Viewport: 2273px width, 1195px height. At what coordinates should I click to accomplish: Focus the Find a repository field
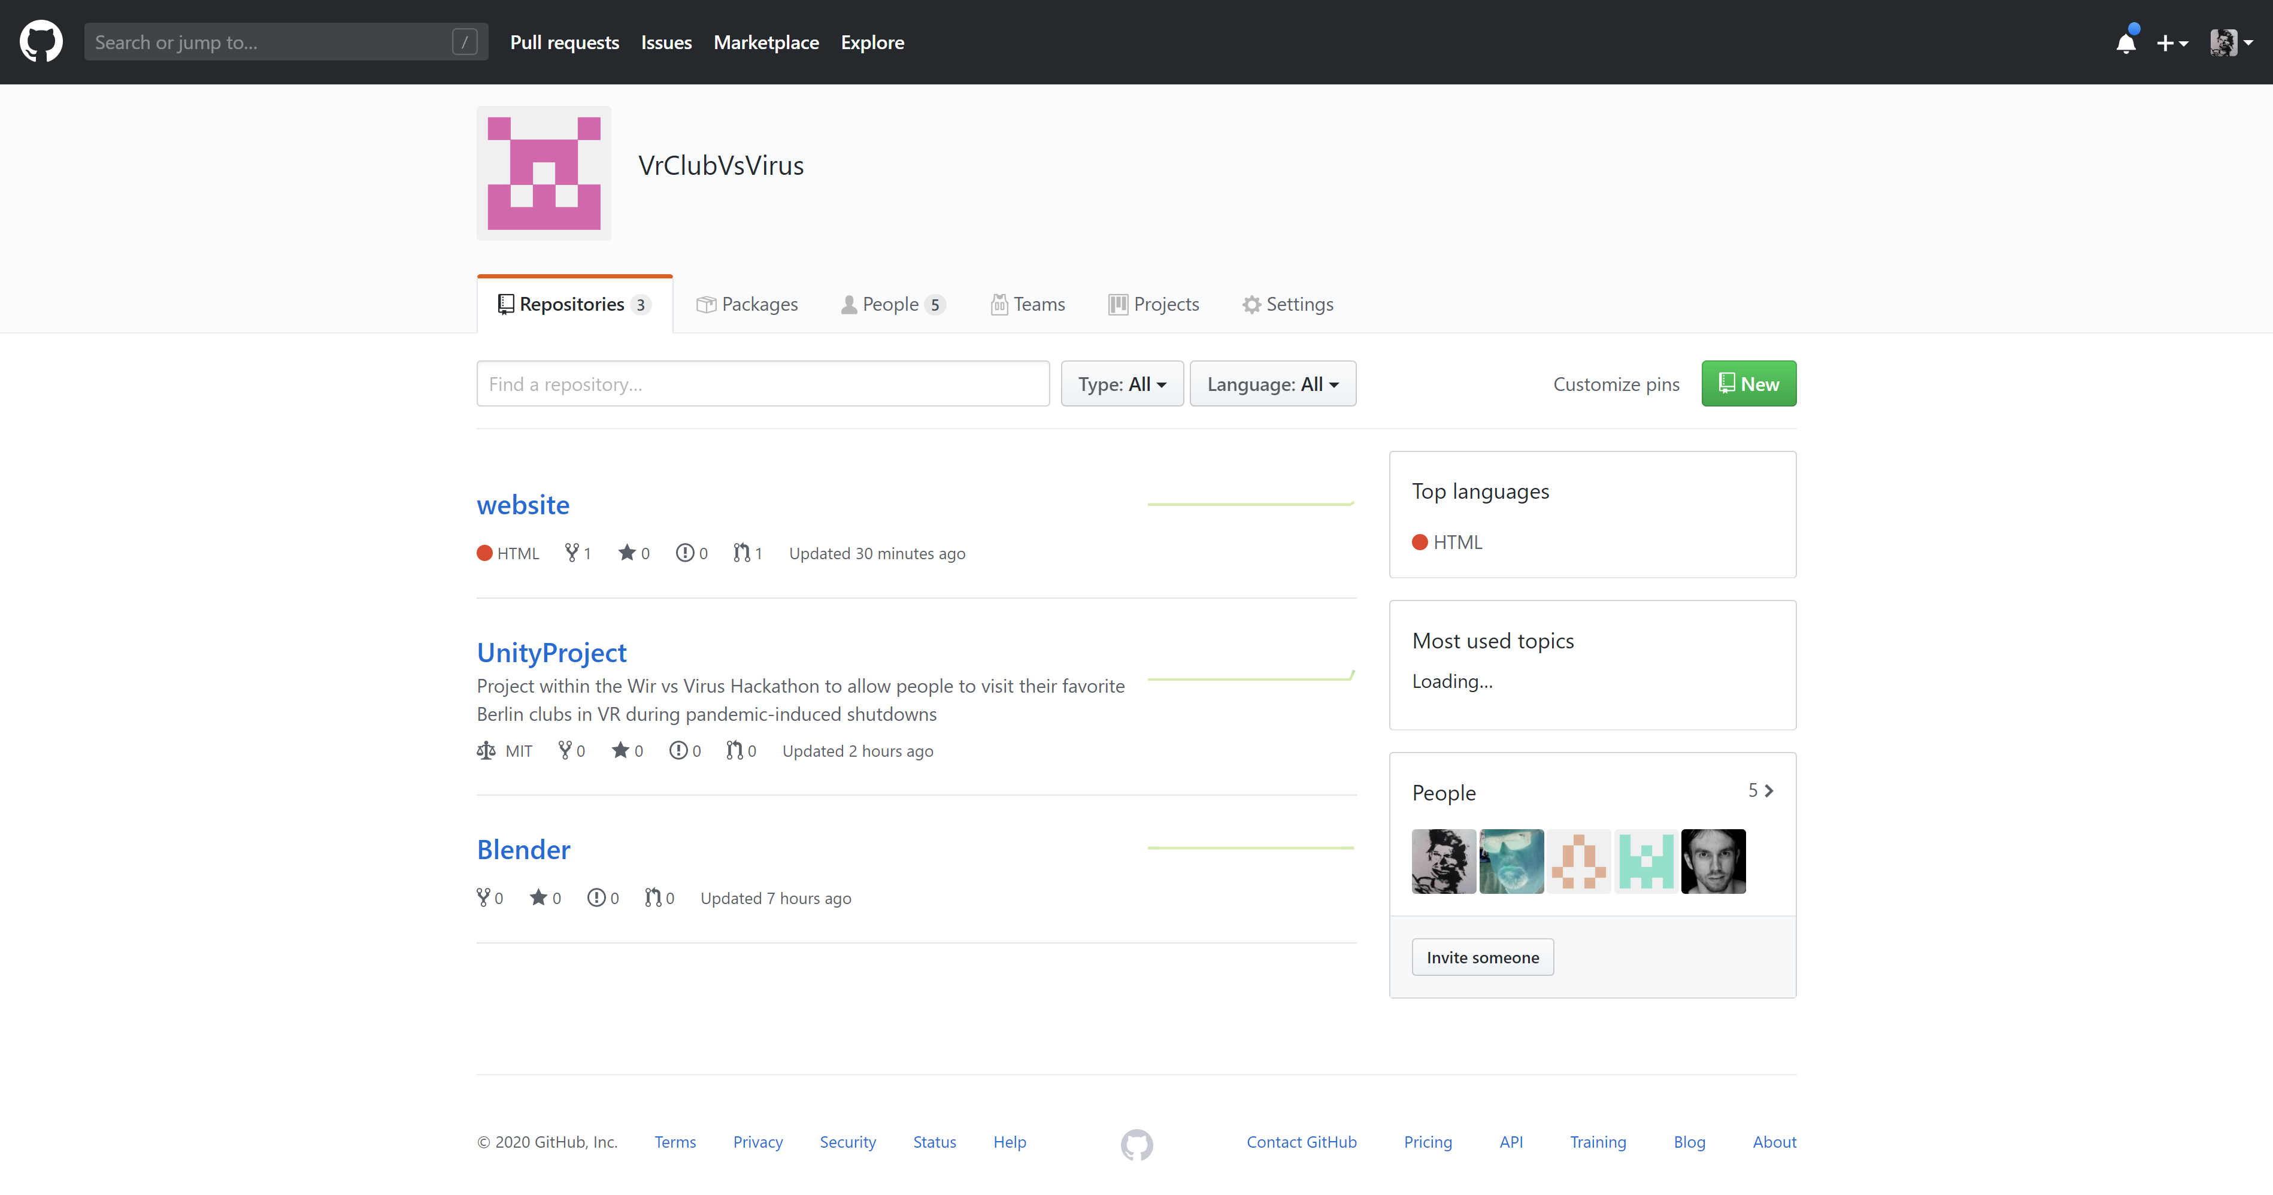click(x=762, y=384)
